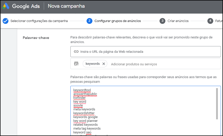Click the soovle keyword line
This screenshot has width=223, height=136.
tap(78, 106)
